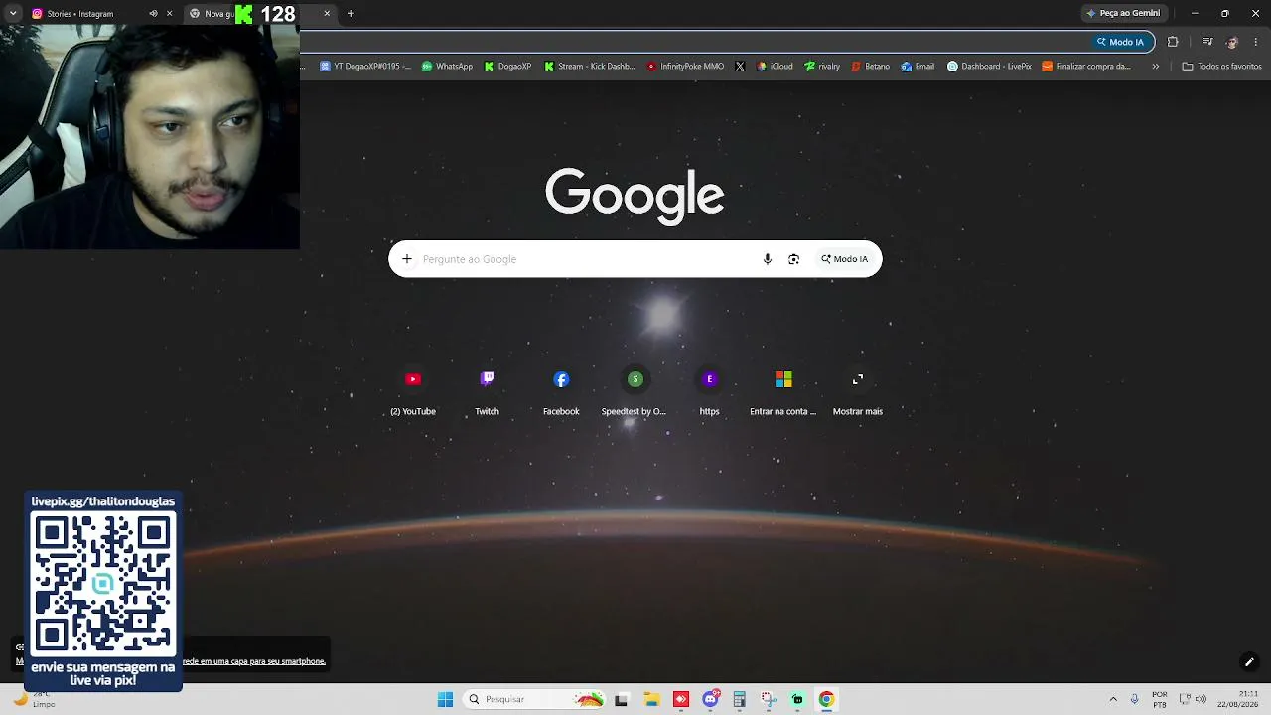Open WhatsApp bookmark
This screenshot has height=715, width=1271.
tap(447, 67)
